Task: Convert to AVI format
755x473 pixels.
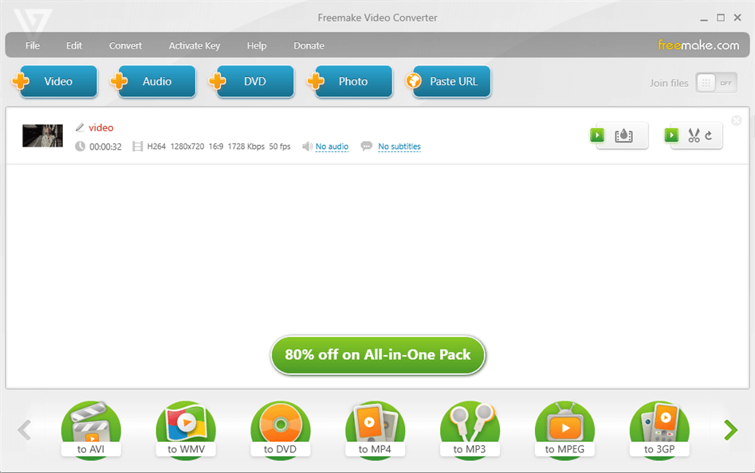Action: pyautogui.click(x=91, y=430)
